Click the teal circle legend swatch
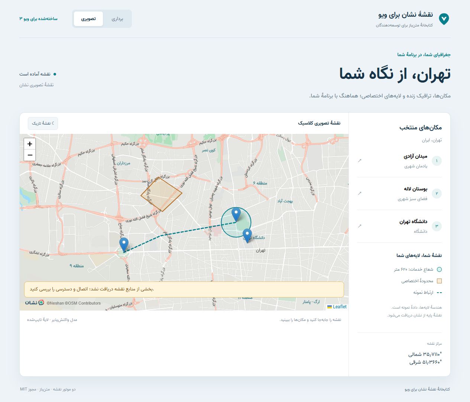 pos(440,270)
